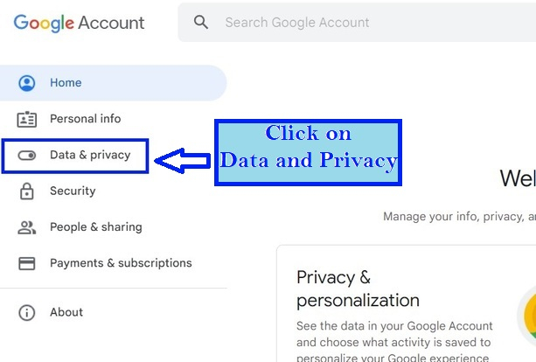536x362 pixels.
Task: Click the Payments credit card icon
Action: coord(27,263)
